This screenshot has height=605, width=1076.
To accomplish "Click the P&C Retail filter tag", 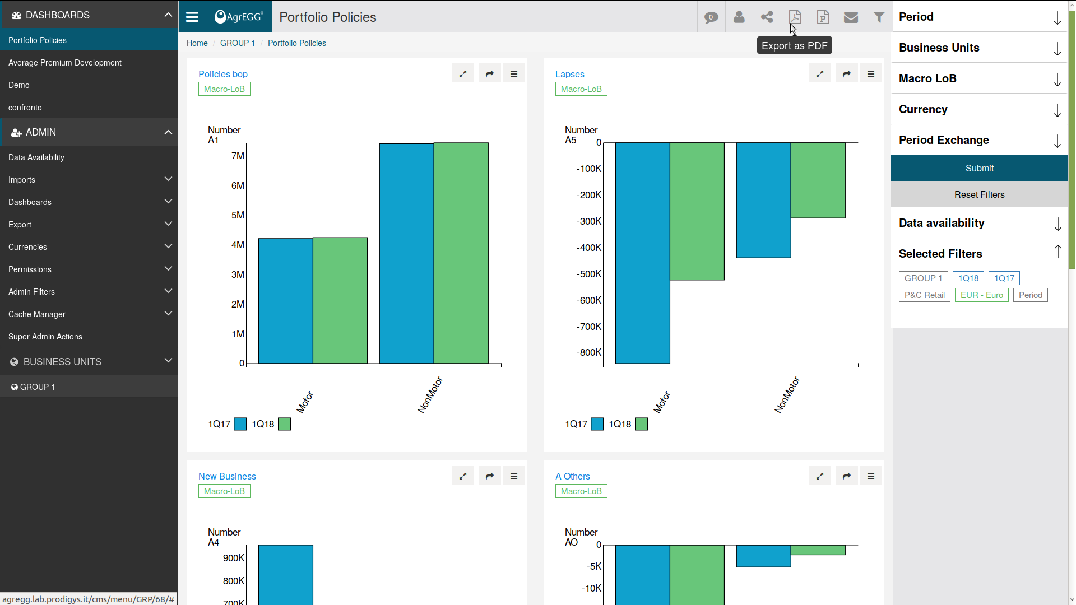I will (x=924, y=295).
